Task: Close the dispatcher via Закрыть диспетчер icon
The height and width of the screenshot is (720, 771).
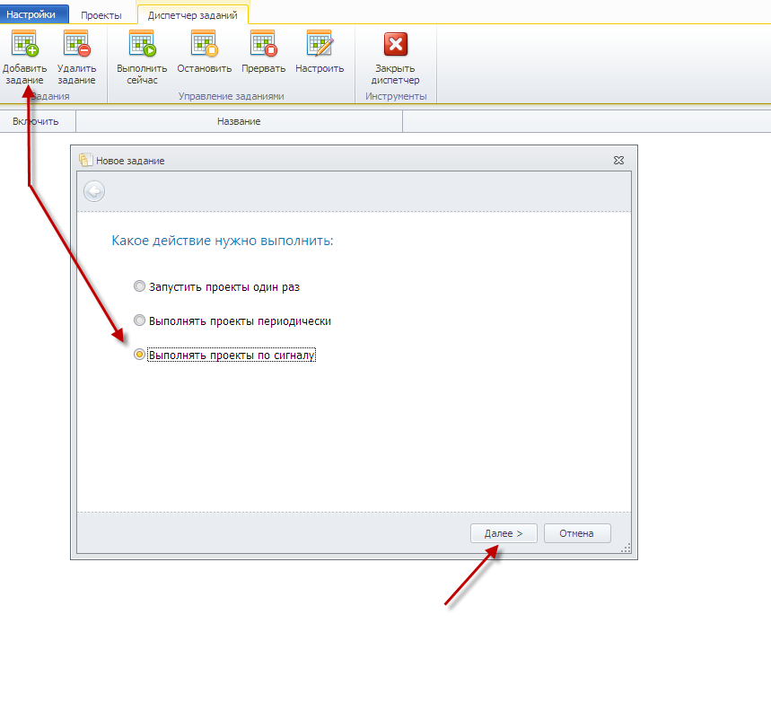Action: (x=395, y=44)
